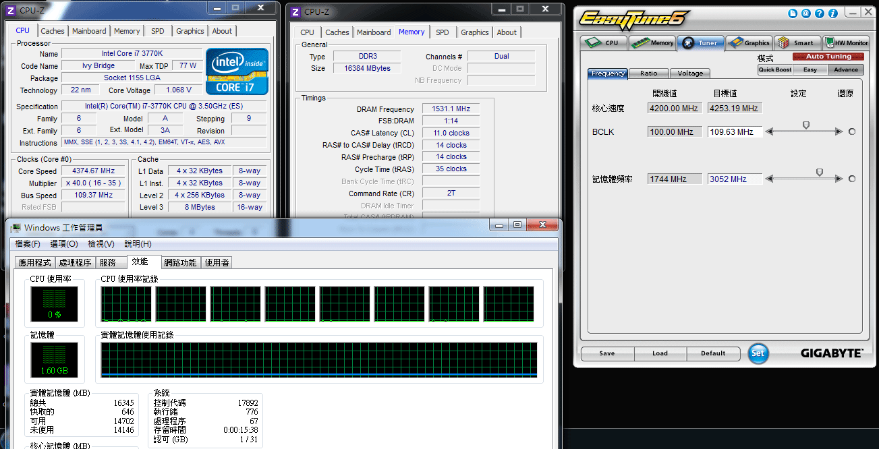The height and width of the screenshot is (449, 879).
Task: Open Graphics tab in middle CPU-Z window
Action: point(475,32)
